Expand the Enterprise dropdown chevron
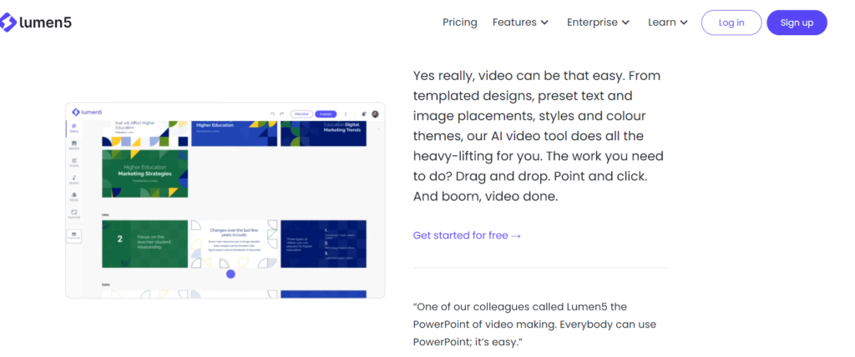 tap(625, 23)
